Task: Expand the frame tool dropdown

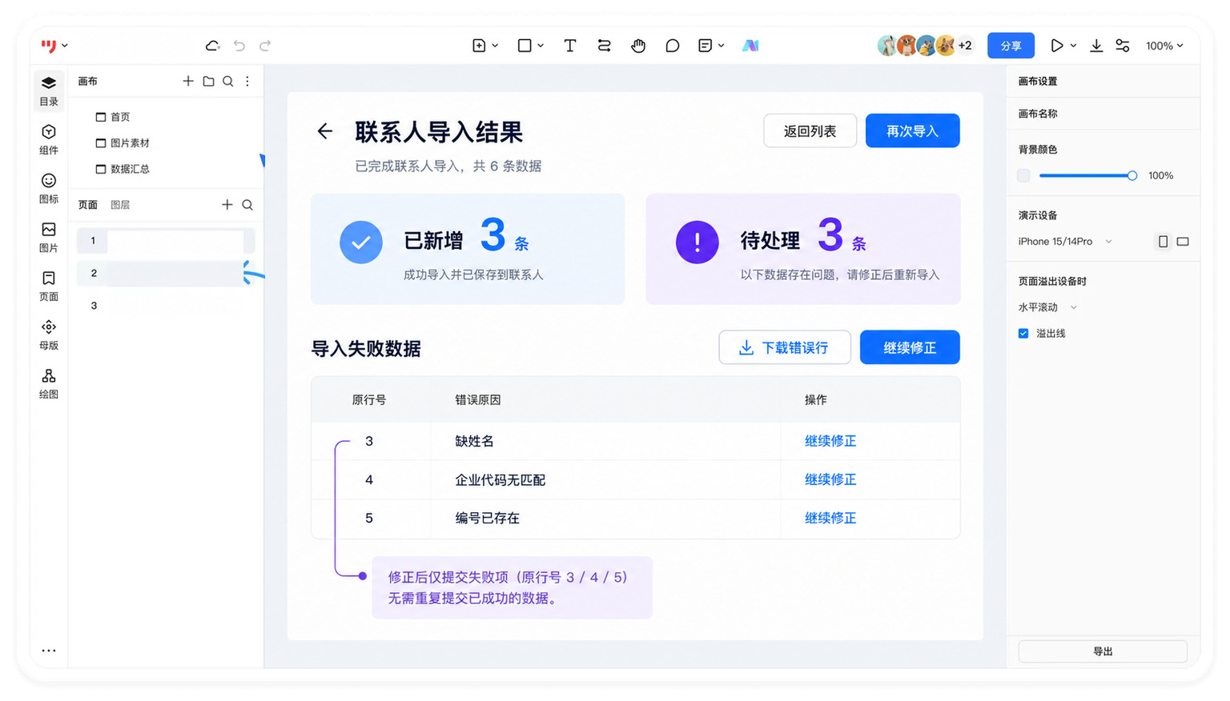Action: coord(496,46)
